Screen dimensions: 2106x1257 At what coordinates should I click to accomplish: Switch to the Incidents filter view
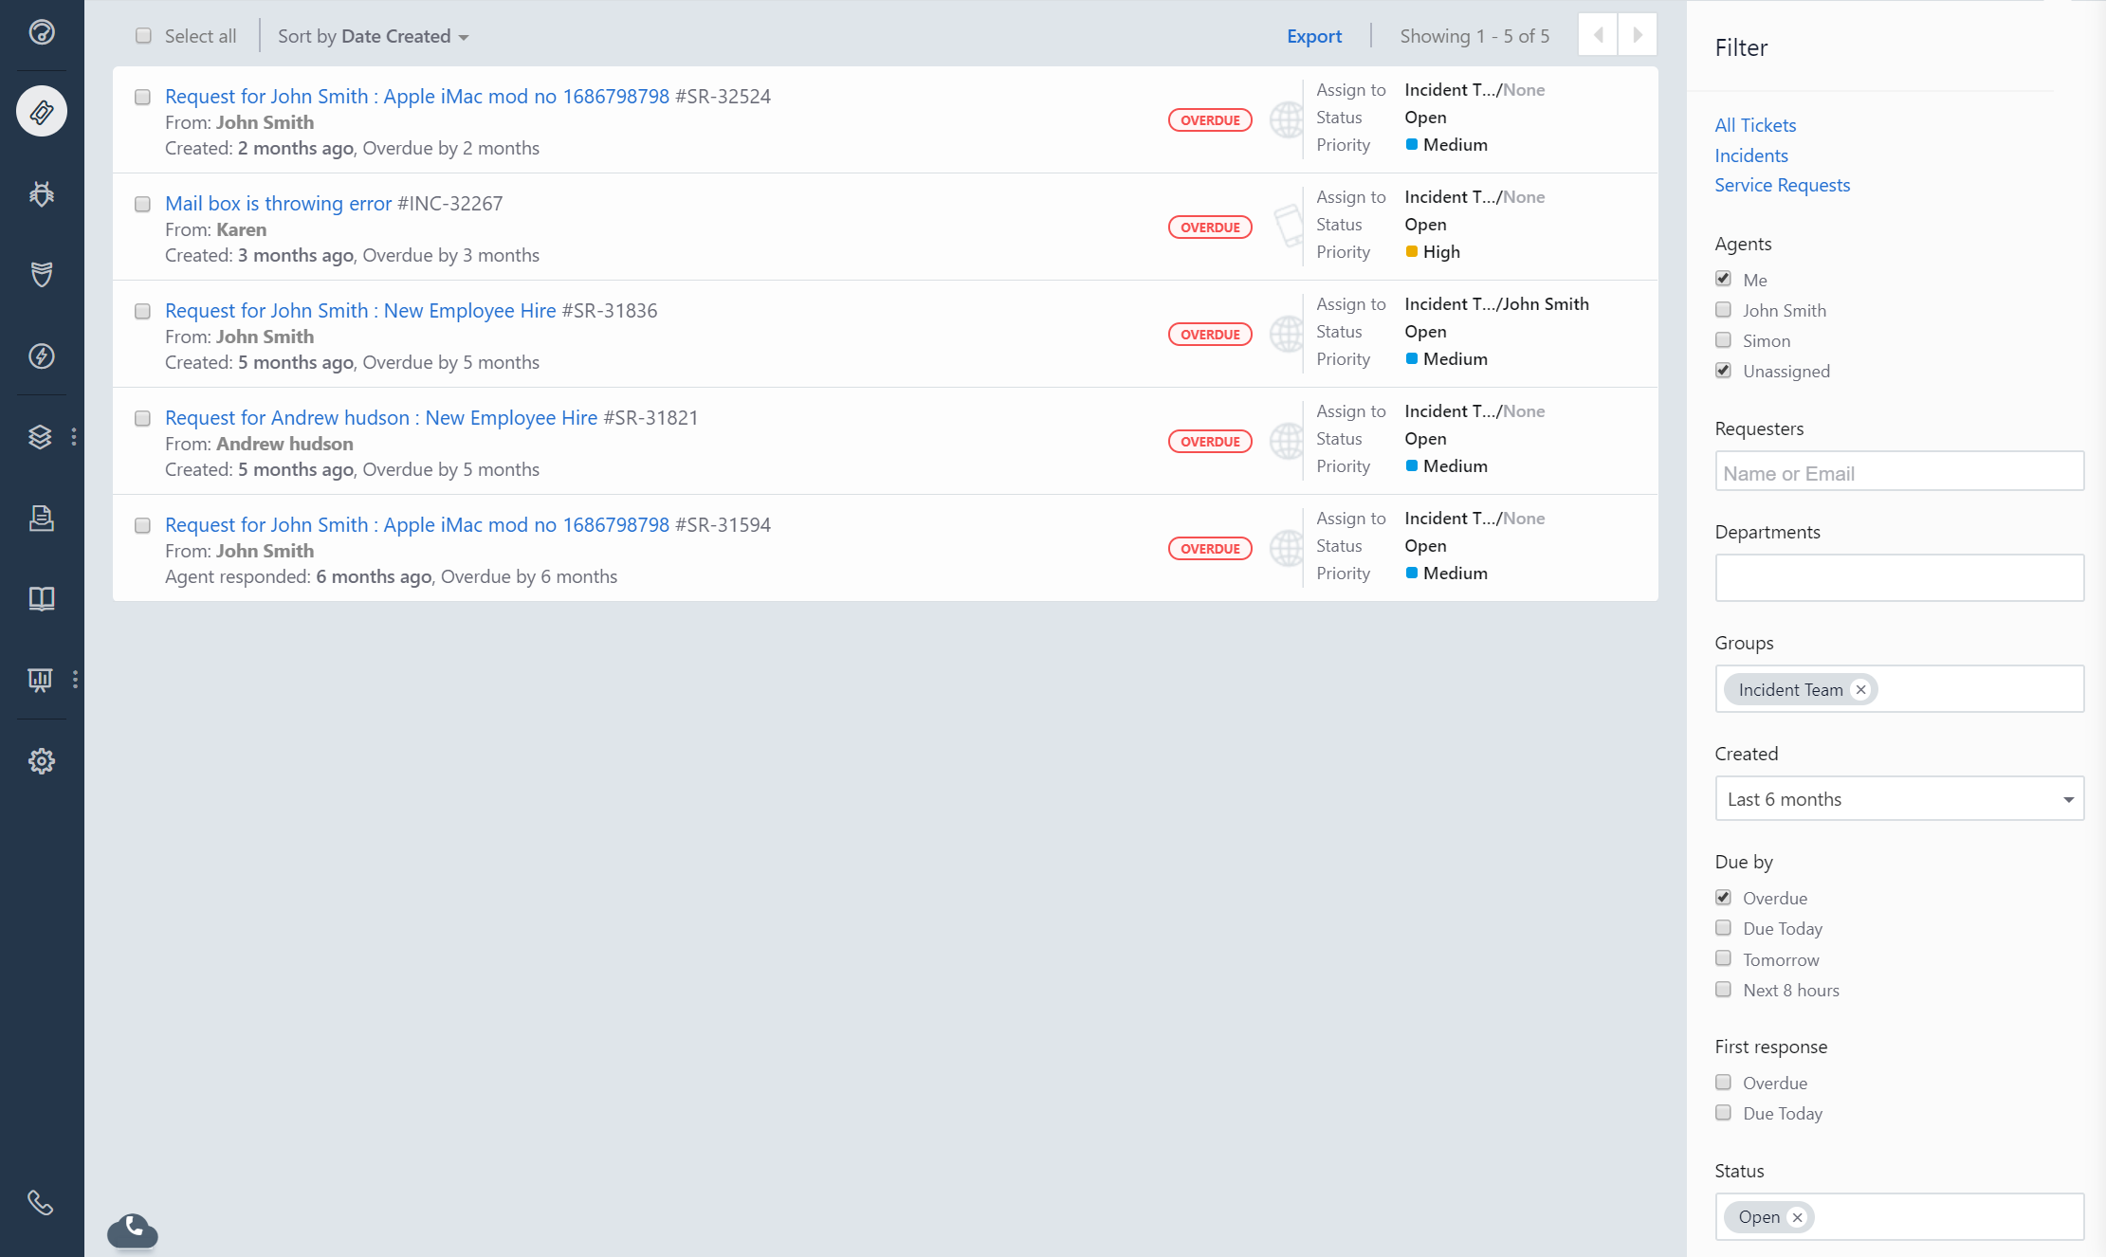(x=1750, y=155)
